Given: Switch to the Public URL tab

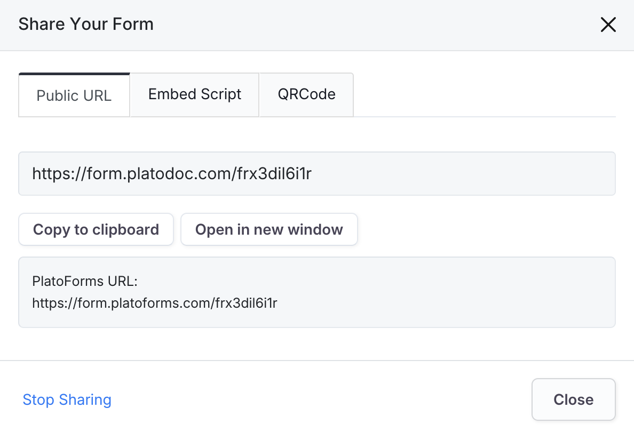Looking at the screenshot, I should coord(74,95).
